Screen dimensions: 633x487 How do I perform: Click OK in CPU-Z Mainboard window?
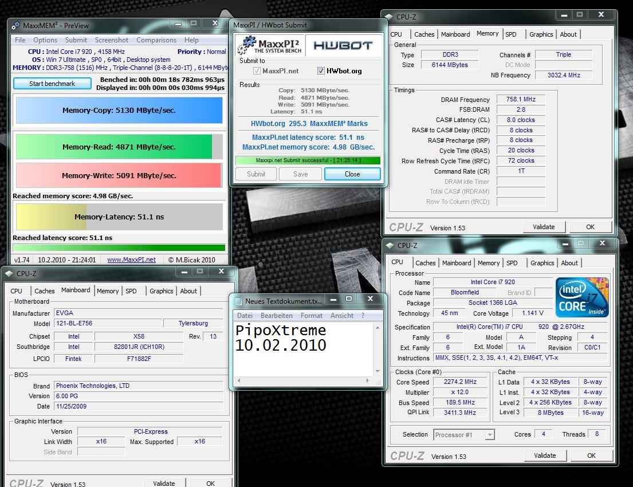click(x=210, y=483)
